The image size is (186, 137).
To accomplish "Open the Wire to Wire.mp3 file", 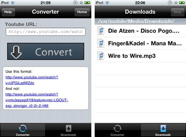I will tap(140, 56).
